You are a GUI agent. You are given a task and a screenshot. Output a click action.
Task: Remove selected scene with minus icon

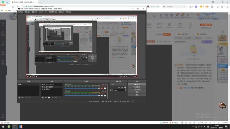[23, 97]
